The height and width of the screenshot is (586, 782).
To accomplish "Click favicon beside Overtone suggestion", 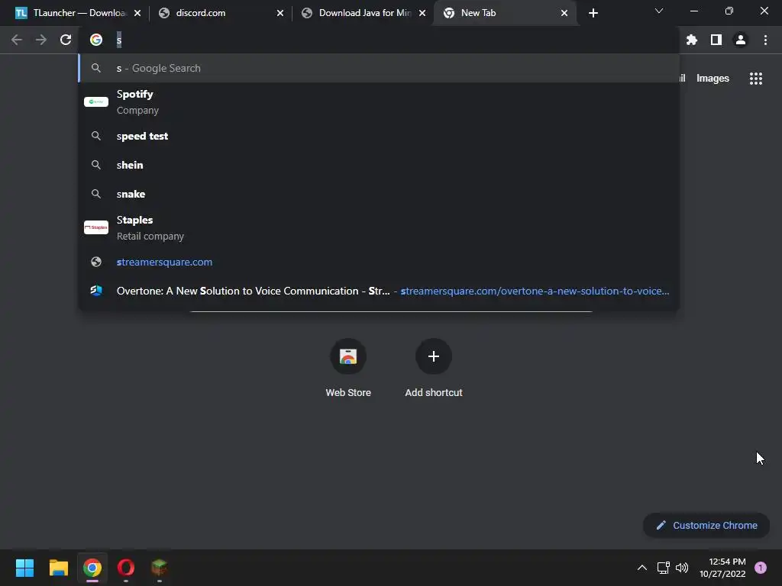I will [96, 291].
